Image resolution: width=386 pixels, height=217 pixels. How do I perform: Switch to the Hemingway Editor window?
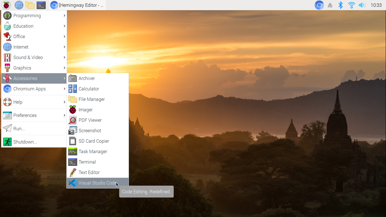[x=77, y=5]
